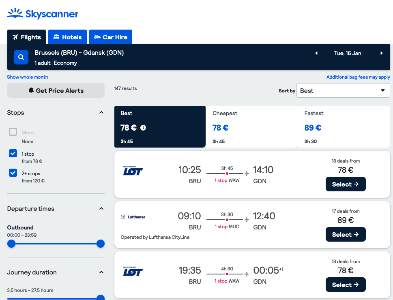Click the Lufthansa airline logo
This screenshot has height=300, width=393.
tap(133, 217)
